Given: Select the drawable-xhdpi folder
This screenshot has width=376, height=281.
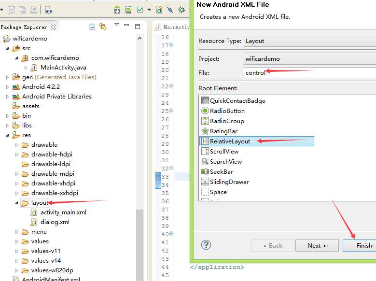Looking at the screenshot, I should (x=53, y=183).
